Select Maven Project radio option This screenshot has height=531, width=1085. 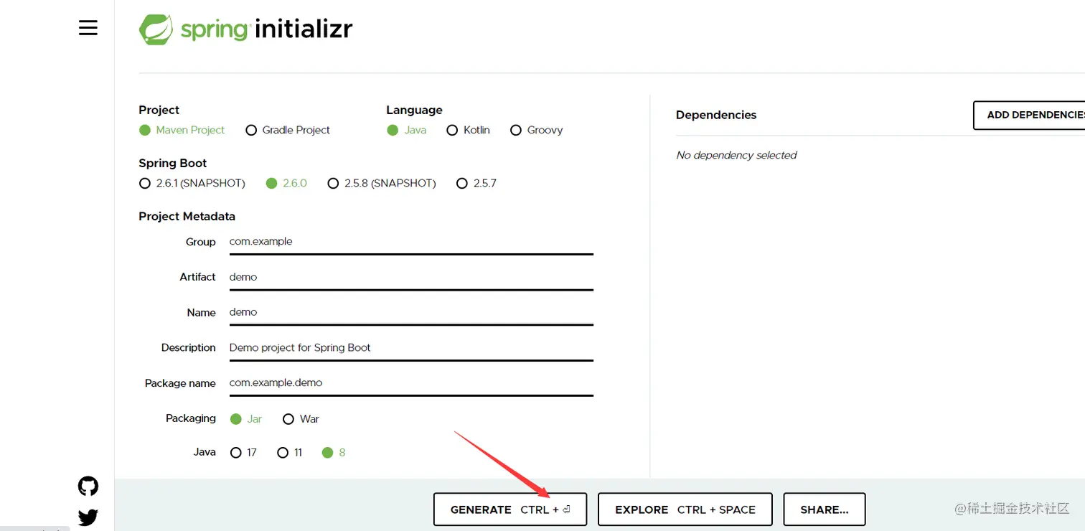tap(182, 130)
